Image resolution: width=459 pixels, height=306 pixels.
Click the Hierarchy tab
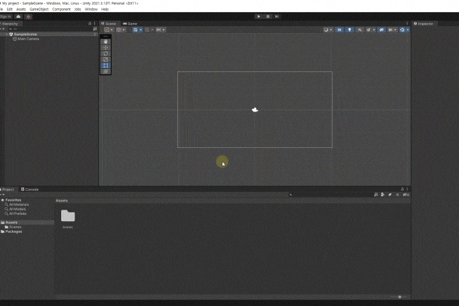(x=10, y=24)
